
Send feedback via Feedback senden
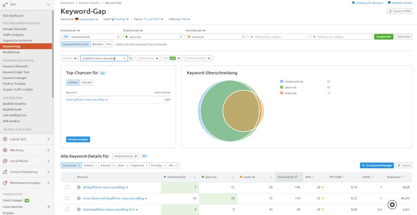tap(400, 2)
